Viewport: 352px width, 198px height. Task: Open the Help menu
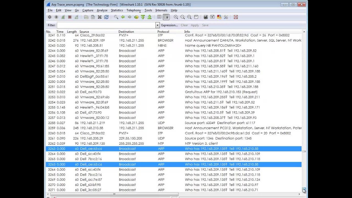pos(174,10)
